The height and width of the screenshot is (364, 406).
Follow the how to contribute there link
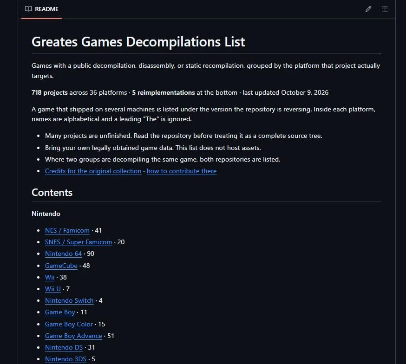pyautogui.click(x=182, y=171)
